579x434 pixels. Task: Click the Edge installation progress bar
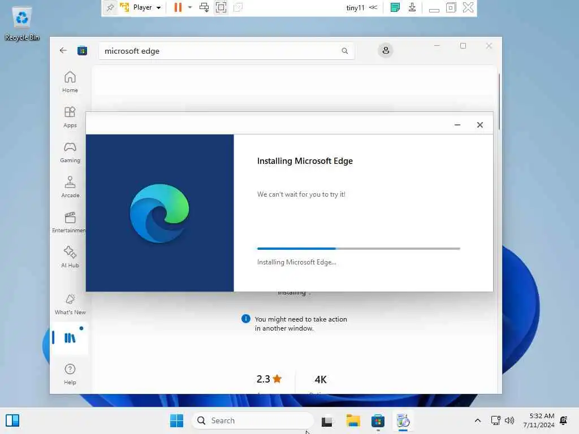tap(358, 249)
